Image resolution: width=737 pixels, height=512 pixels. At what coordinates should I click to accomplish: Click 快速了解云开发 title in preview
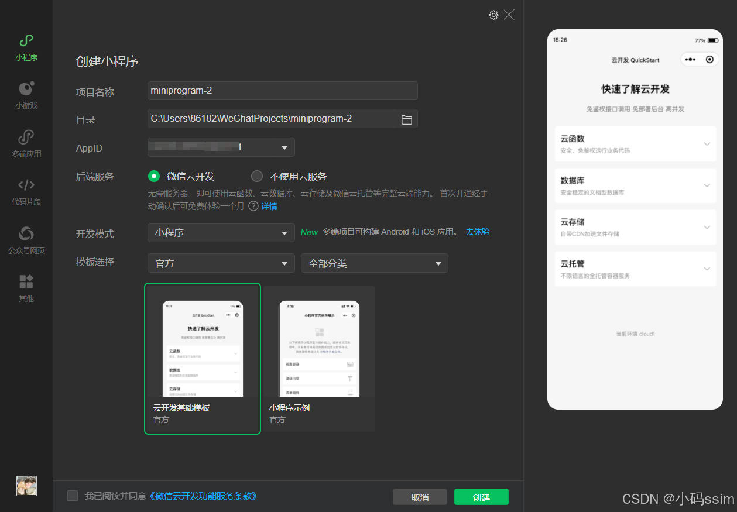635,90
